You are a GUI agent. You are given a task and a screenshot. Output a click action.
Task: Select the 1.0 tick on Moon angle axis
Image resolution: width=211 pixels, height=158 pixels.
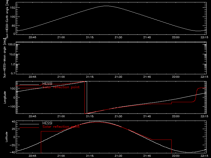(x=13, y=64)
